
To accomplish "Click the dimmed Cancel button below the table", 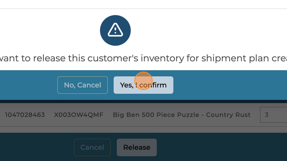I will click(92, 147).
